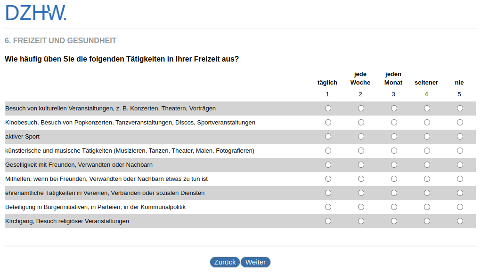Mark 'seltener' for Geselligkeit mit Freunden
Image resolution: width=481 pixels, height=272 pixels.
tap(427, 165)
